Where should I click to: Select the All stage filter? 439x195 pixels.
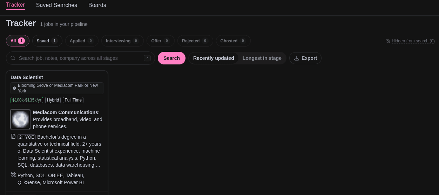(x=18, y=41)
